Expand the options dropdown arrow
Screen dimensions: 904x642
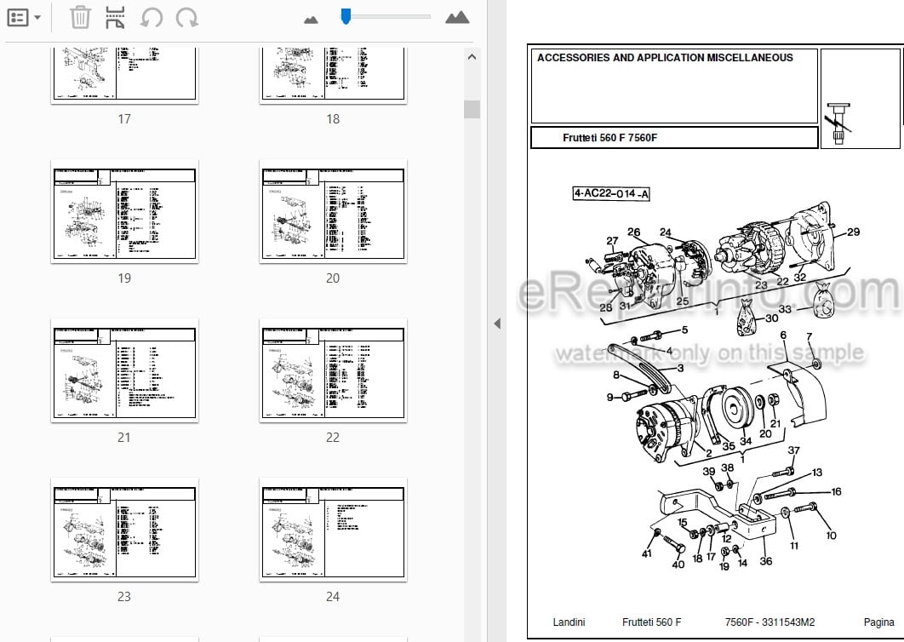(x=37, y=17)
